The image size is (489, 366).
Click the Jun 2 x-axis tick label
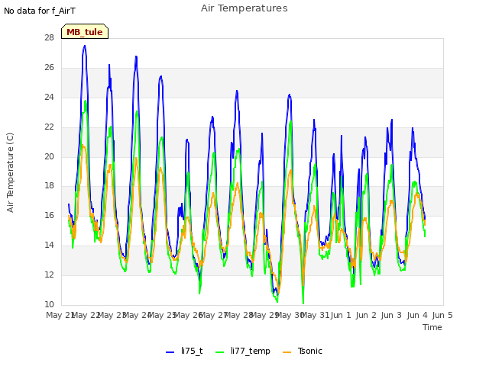(x=366, y=315)
